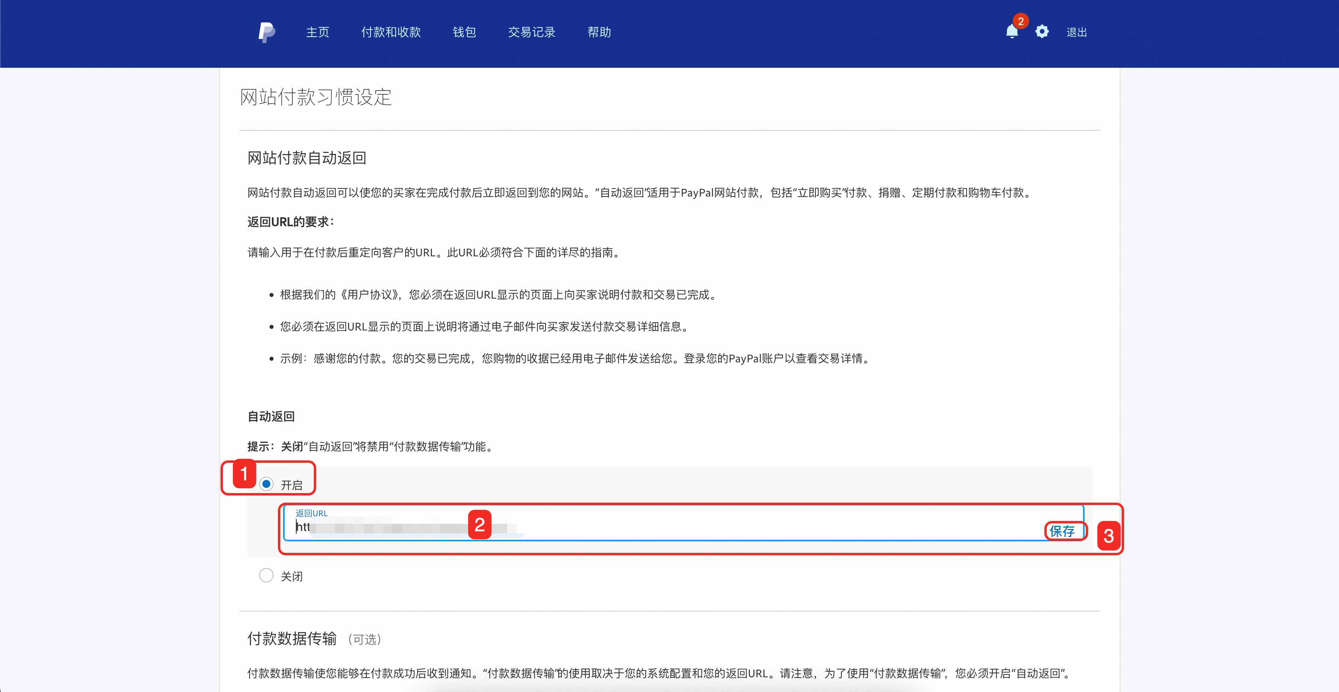
Task: Focus the 返回URL text input
Action: pos(728,528)
